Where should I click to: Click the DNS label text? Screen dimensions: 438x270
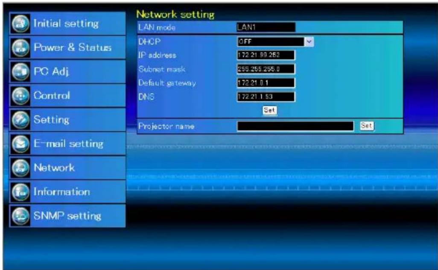coord(146,97)
